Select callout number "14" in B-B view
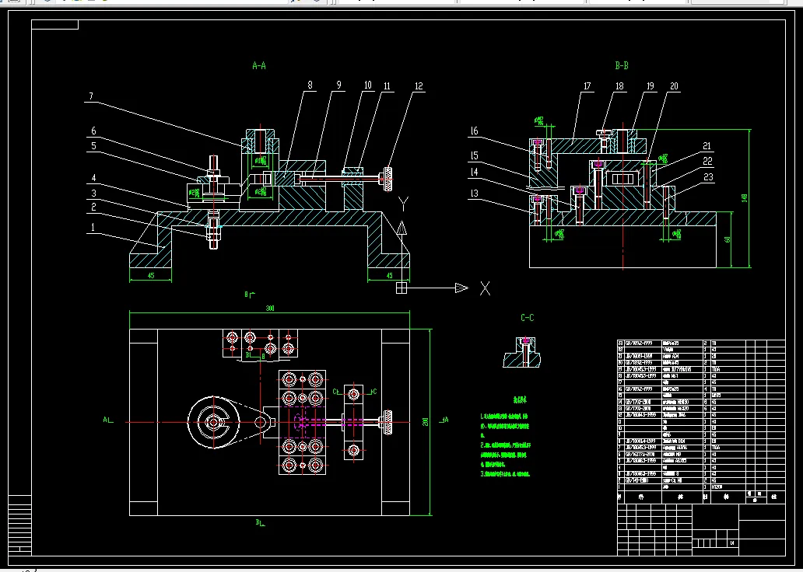 [x=474, y=173]
